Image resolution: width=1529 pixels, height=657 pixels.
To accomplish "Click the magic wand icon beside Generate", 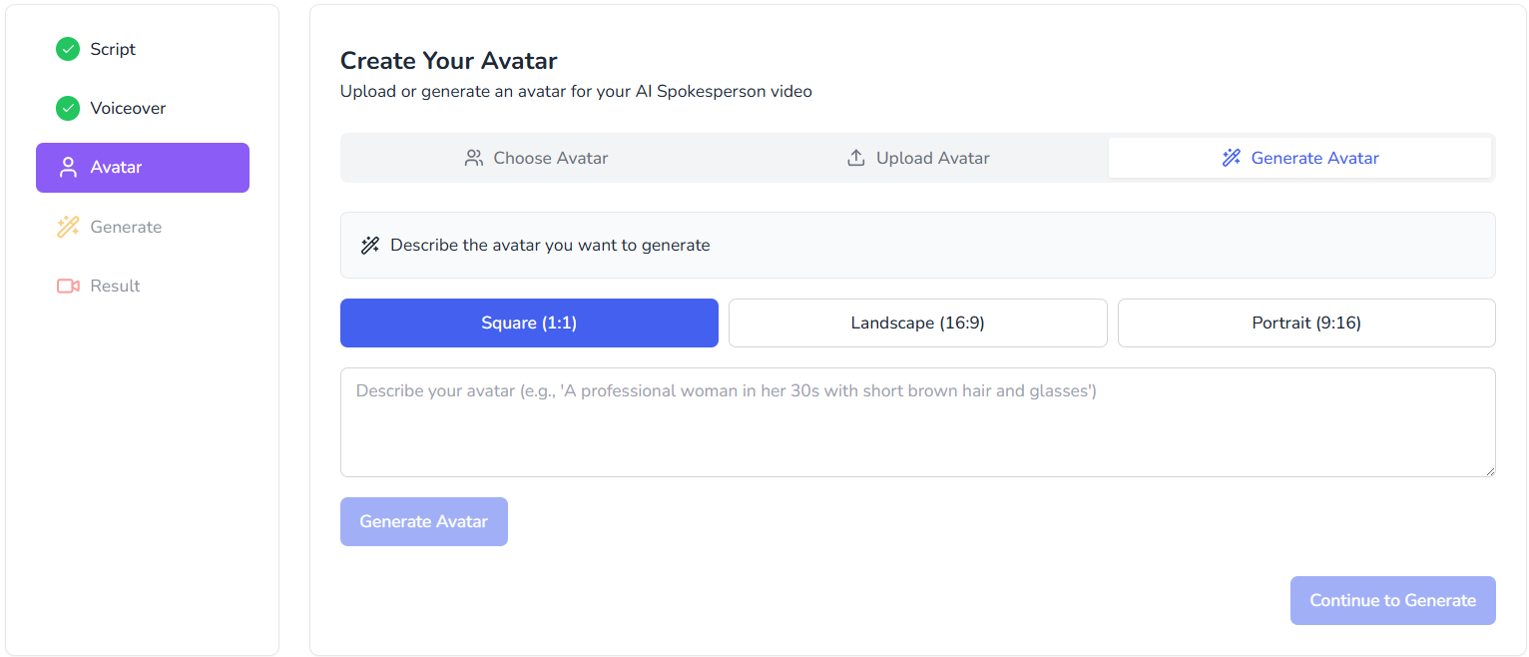I will (68, 227).
